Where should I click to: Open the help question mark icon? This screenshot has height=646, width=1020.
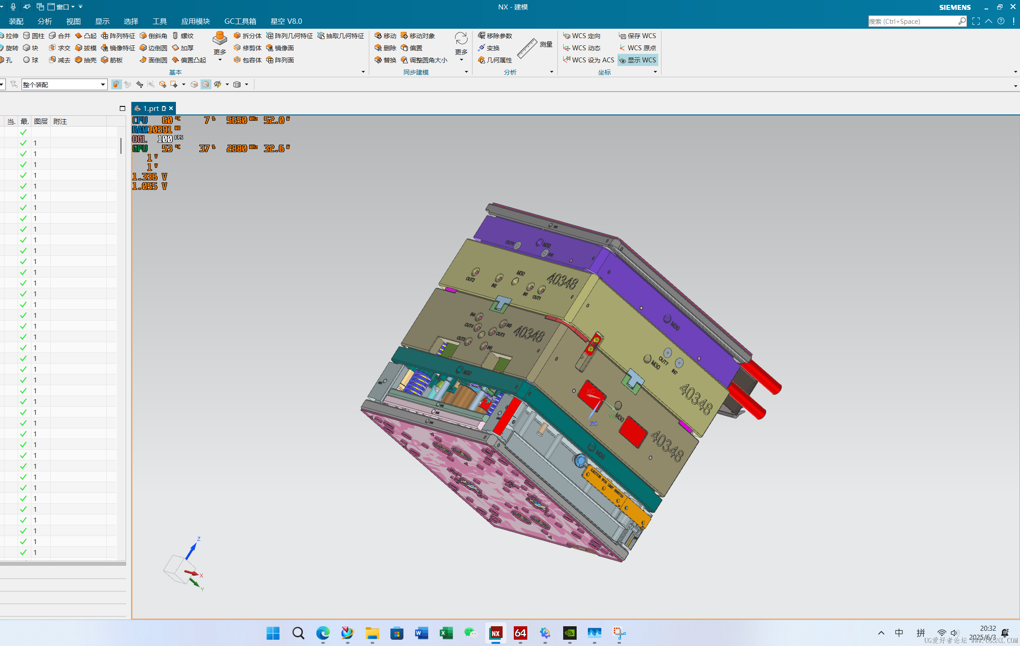(x=1001, y=21)
